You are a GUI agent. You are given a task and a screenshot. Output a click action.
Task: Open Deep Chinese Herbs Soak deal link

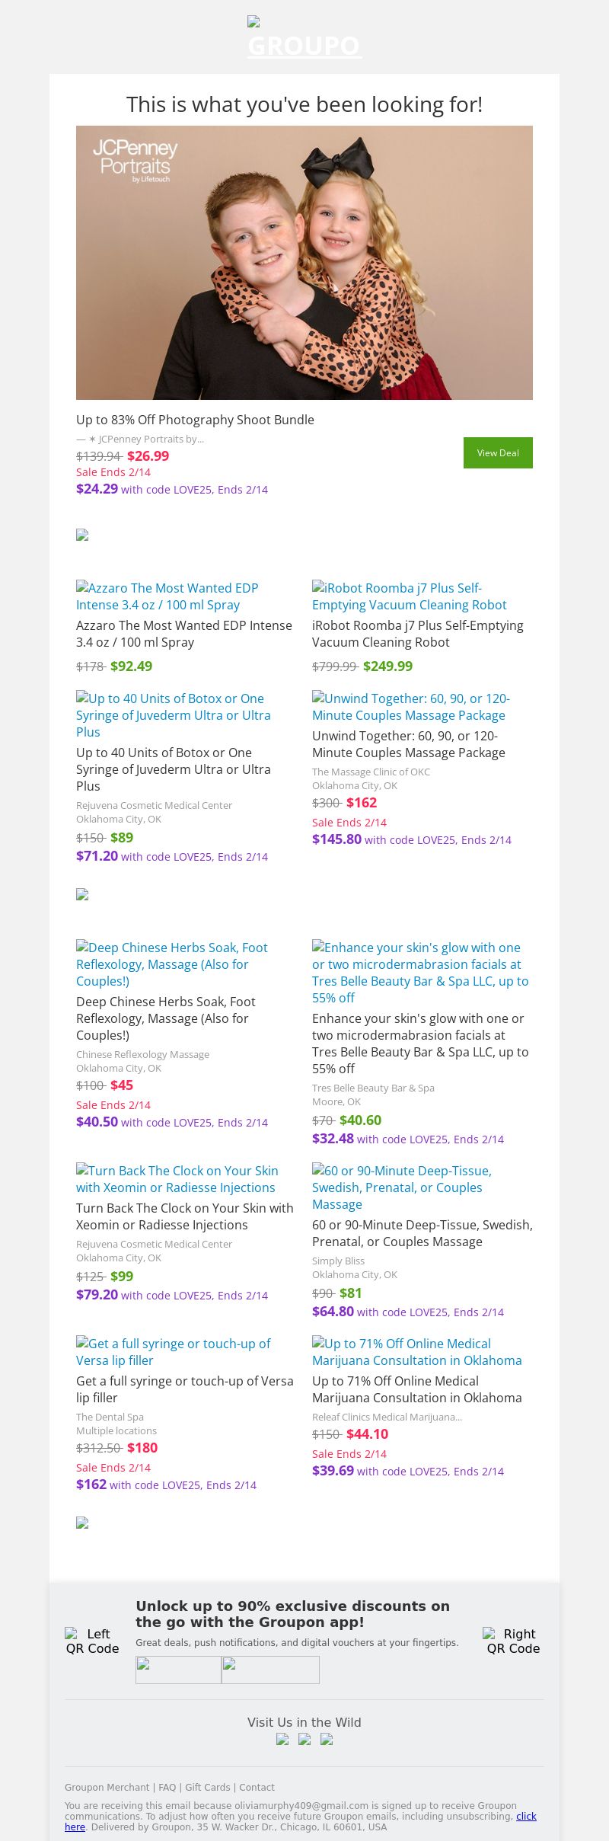[171, 964]
